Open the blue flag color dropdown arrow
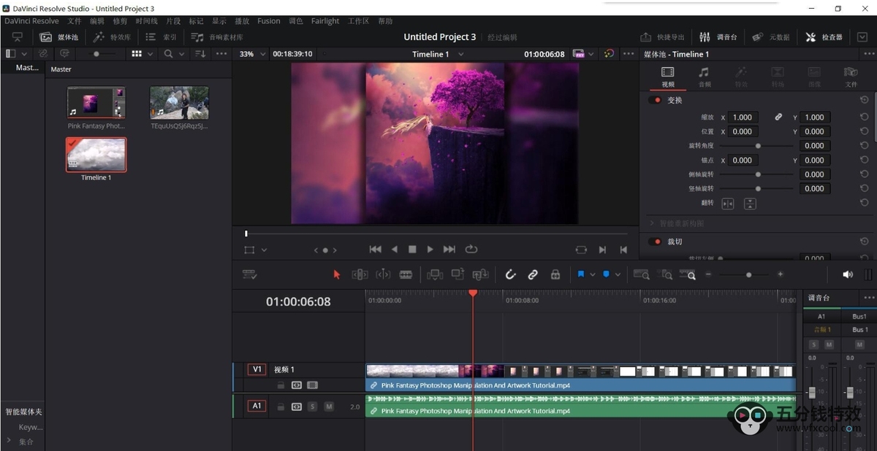Image resolution: width=877 pixels, height=451 pixels. pos(593,274)
